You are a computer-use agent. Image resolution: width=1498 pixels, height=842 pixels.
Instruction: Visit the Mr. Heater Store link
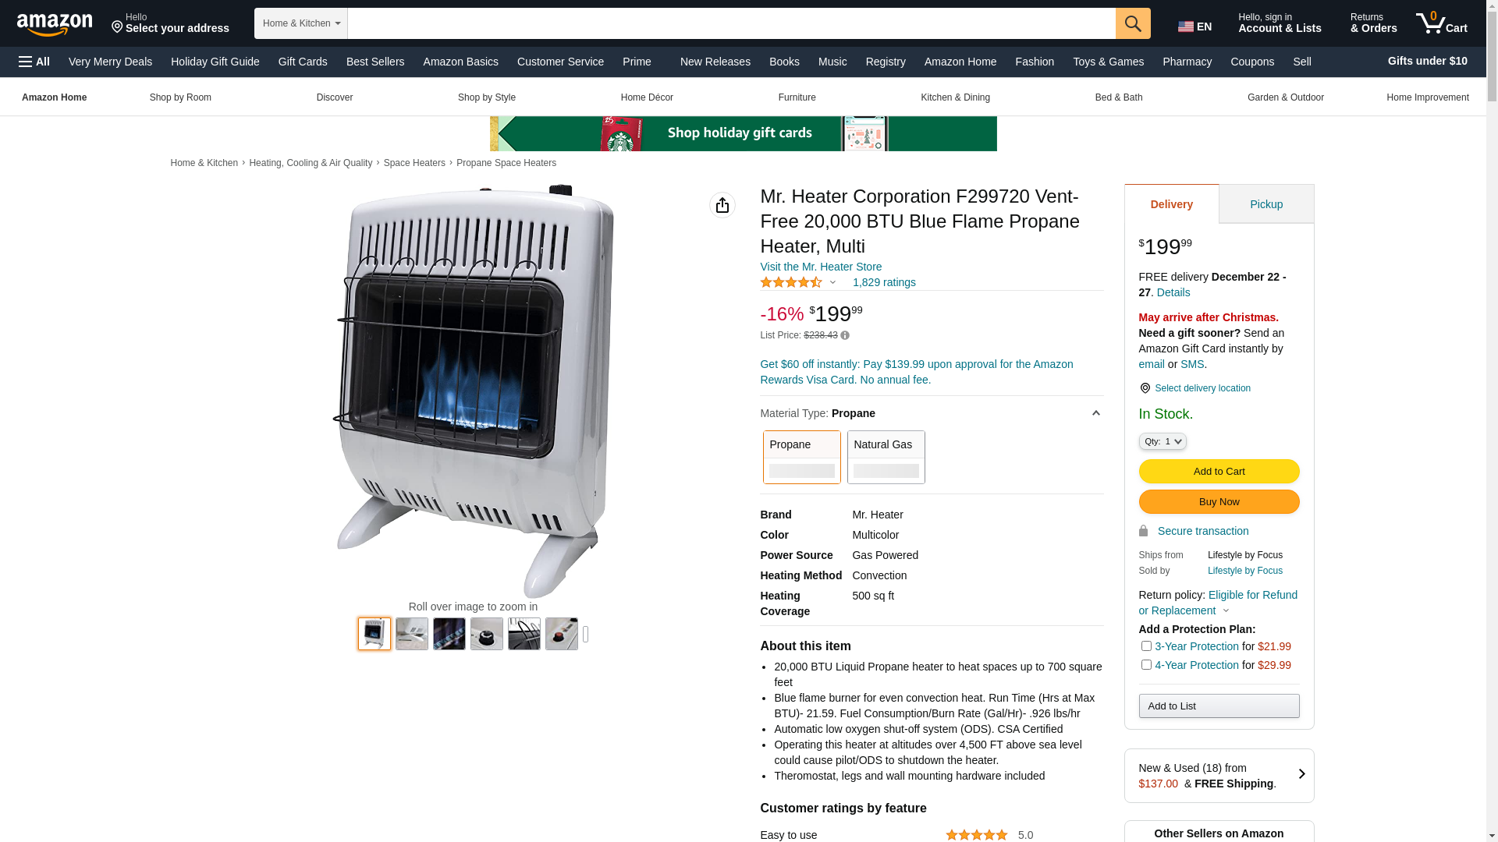pyautogui.click(x=821, y=267)
